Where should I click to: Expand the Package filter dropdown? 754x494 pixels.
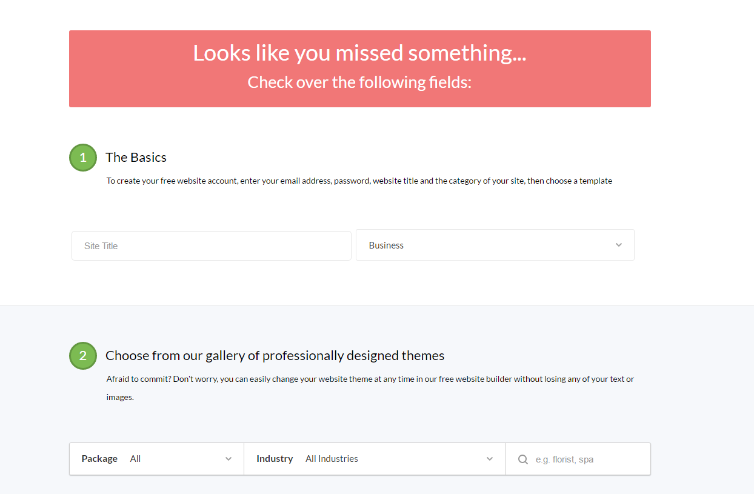coord(157,459)
